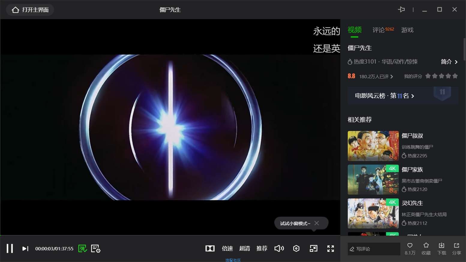Click 打开主界面 home button
The width and height of the screenshot is (466, 262).
(x=30, y=10)
